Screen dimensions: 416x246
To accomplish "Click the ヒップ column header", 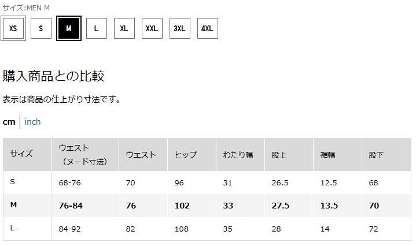I will (186, 155).
